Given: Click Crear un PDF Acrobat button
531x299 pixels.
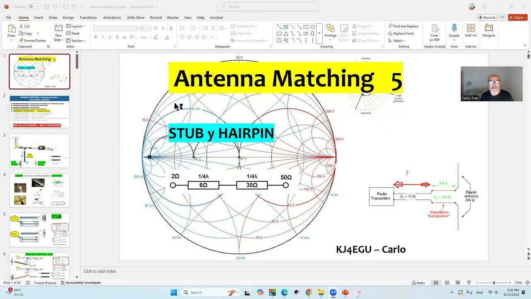Looking at the screenshot, I should click(x=434, y=33).
